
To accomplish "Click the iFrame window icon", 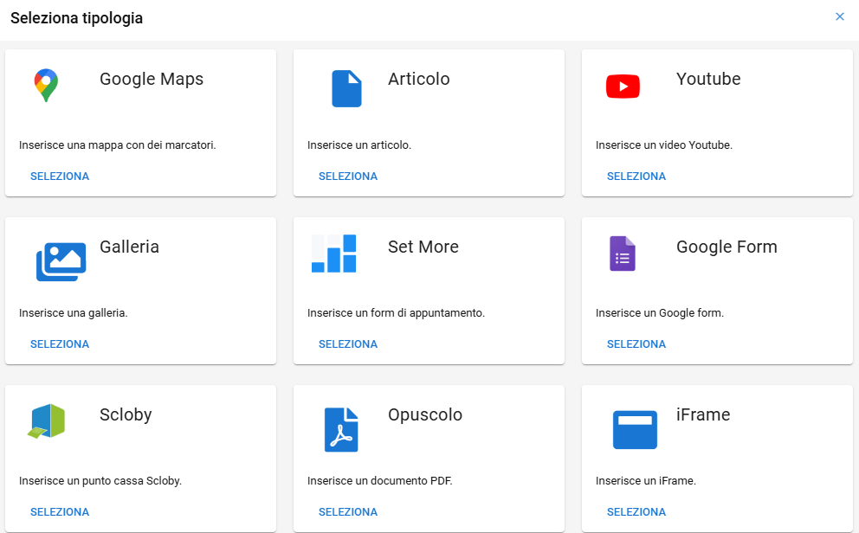I will [x=635, y=429].
